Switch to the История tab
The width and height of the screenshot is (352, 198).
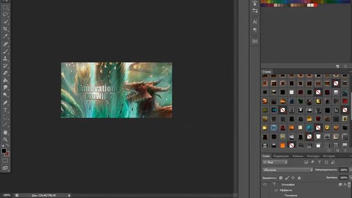tap(329, 156)
